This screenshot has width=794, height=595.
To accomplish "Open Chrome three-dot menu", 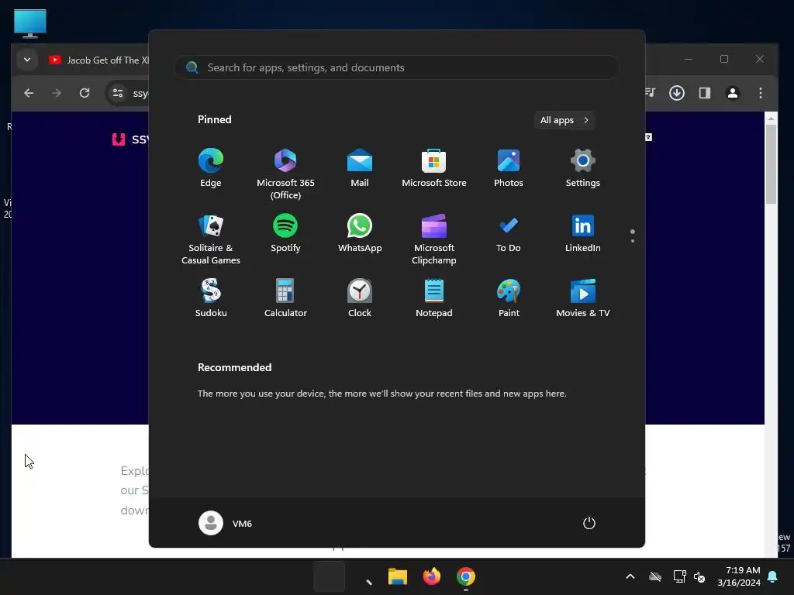I will pyautogui.click(x=760, y=93).
